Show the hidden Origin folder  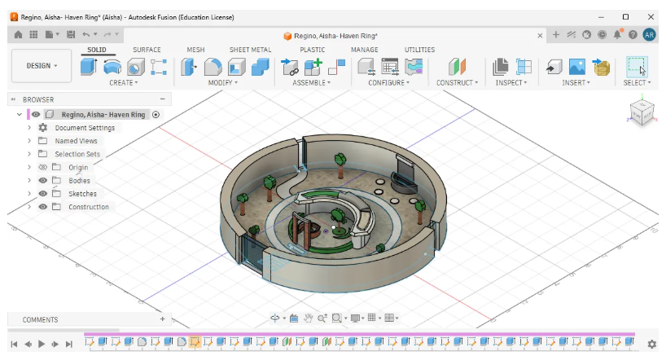point(43,167)
